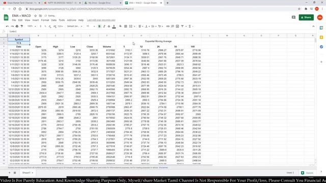Click the redo icon in the toolbar
This screenshot has height=183, width=326.
point(12,26)
